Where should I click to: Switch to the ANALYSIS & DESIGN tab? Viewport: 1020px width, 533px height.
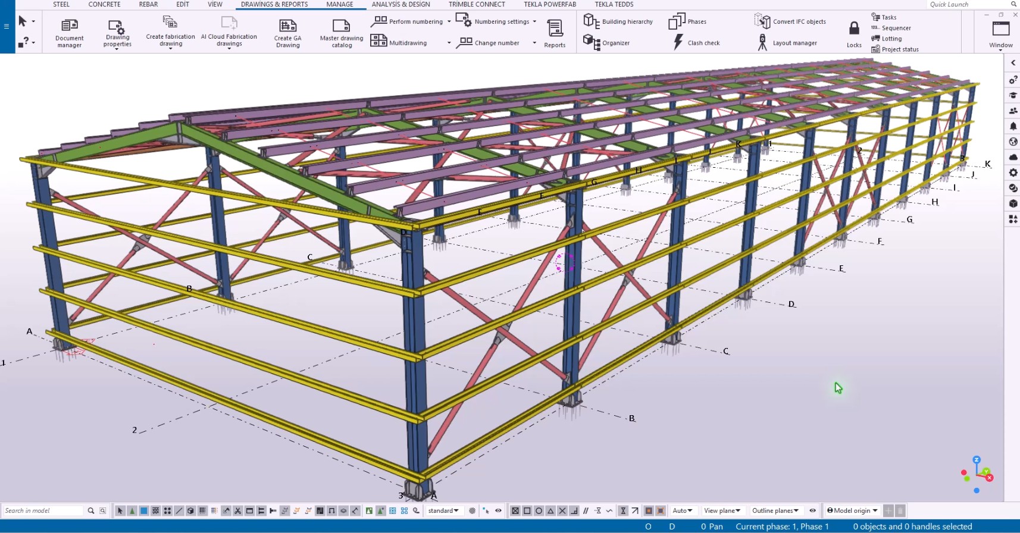pyautogui.click(x=401, y=4)
